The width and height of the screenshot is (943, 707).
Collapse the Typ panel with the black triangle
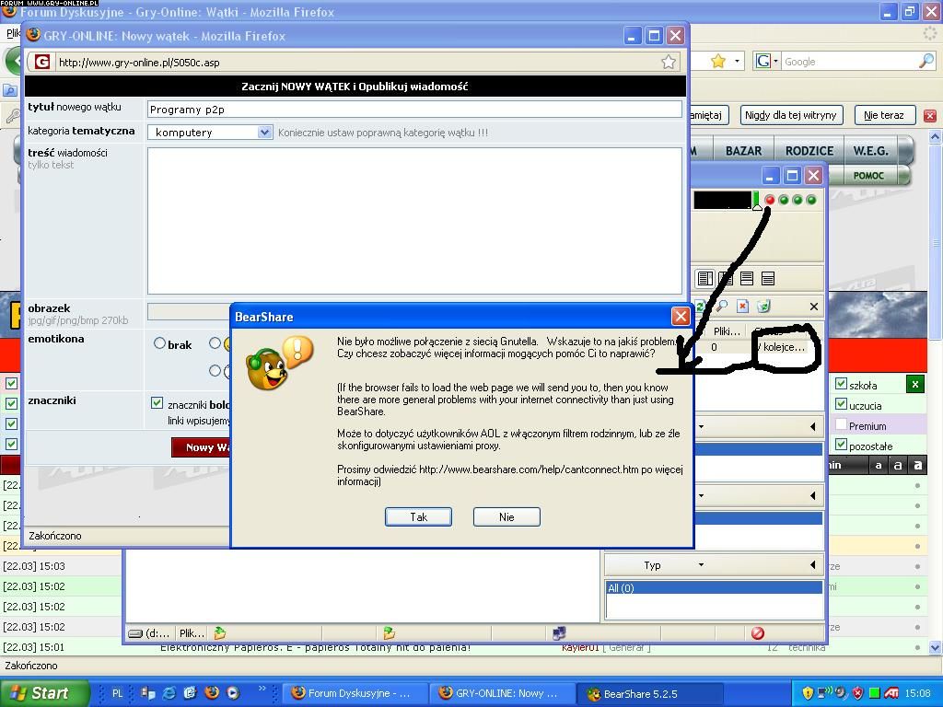[812, 564]
